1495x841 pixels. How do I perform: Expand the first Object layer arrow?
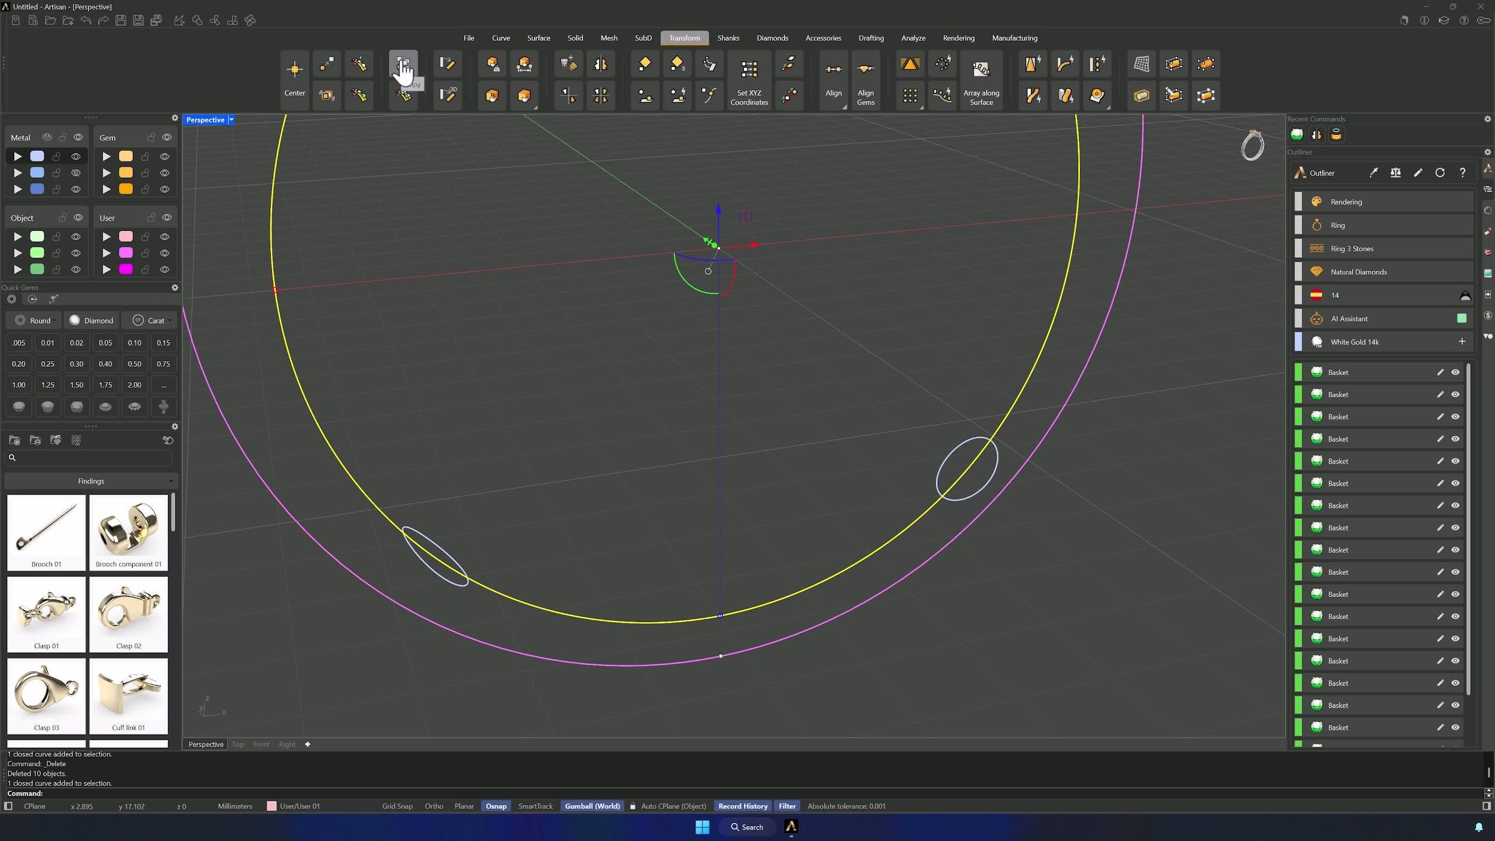coord(18,236)
